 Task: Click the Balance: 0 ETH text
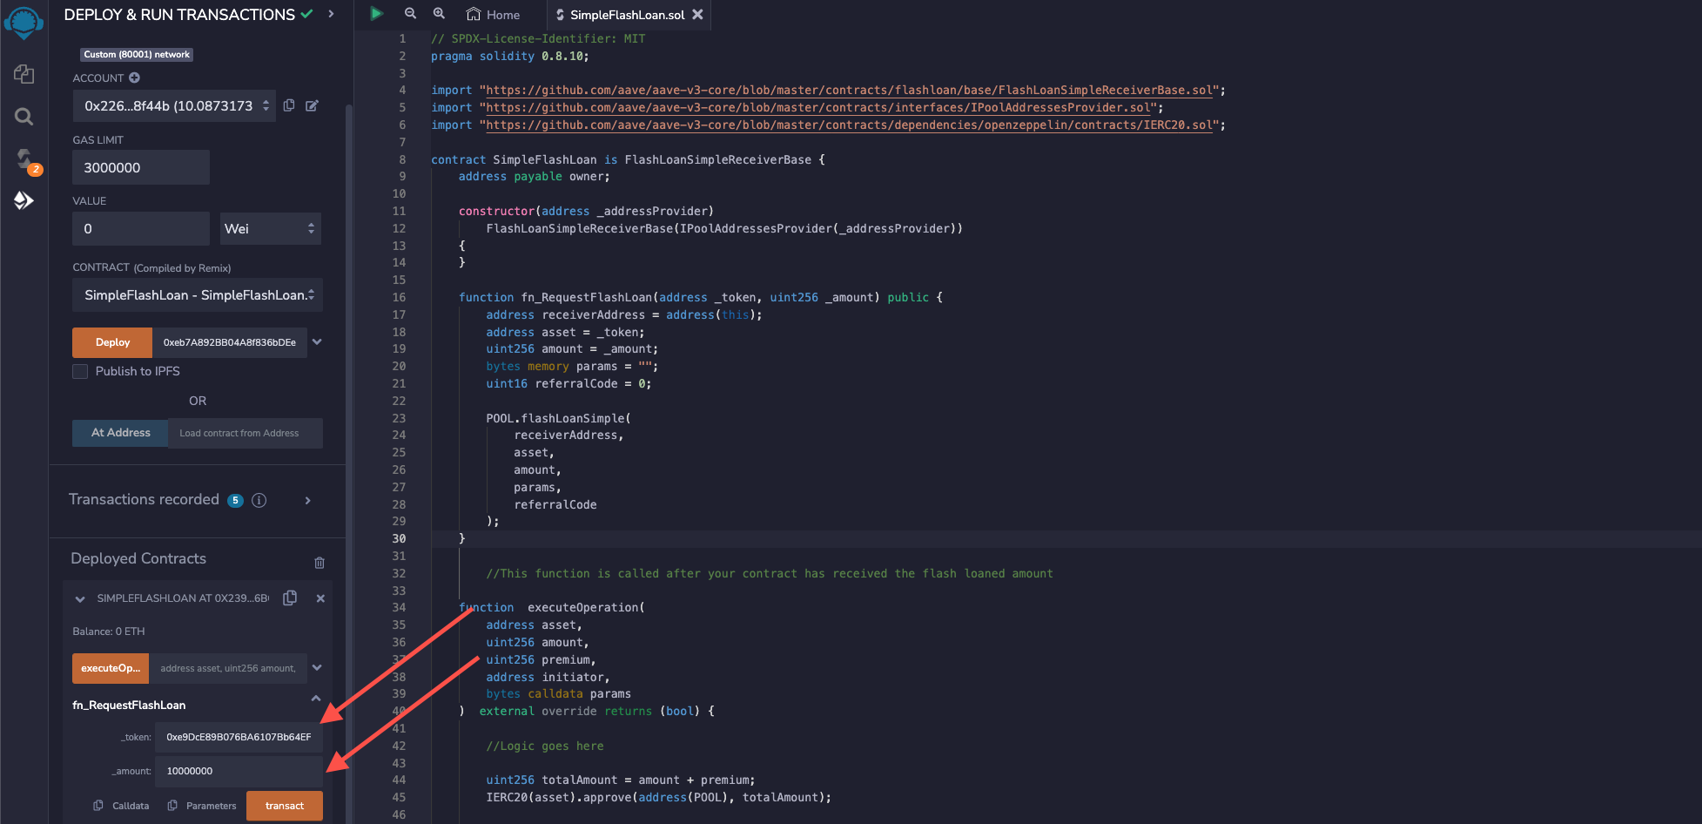pos(109,632)
